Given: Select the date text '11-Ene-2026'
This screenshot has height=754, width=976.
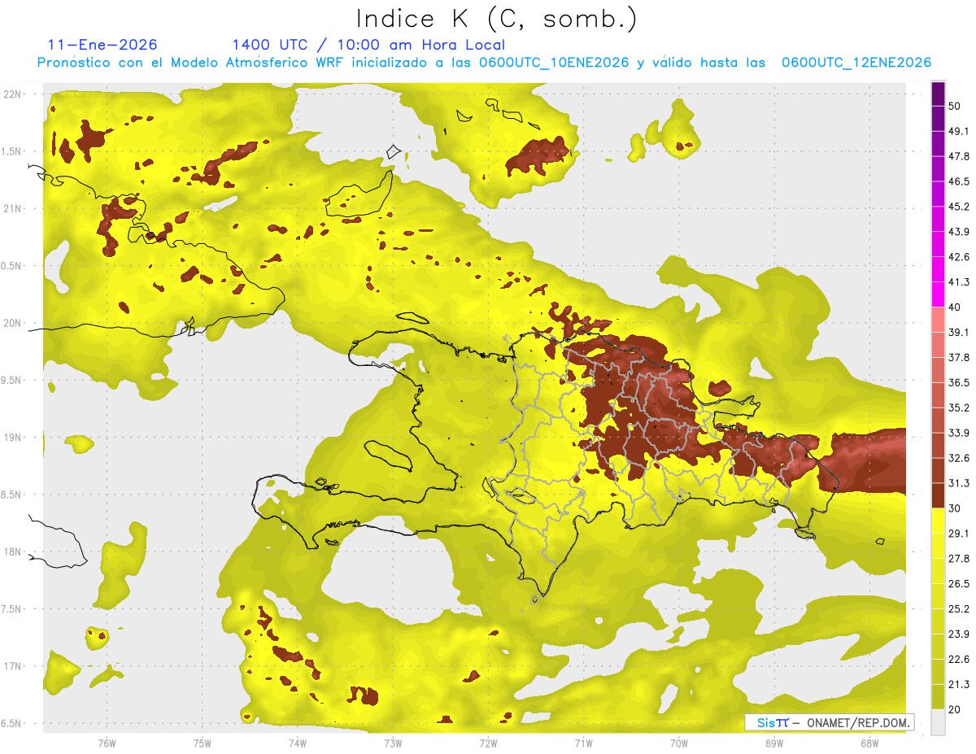Looking at the screenshot, I should point(102,45).
